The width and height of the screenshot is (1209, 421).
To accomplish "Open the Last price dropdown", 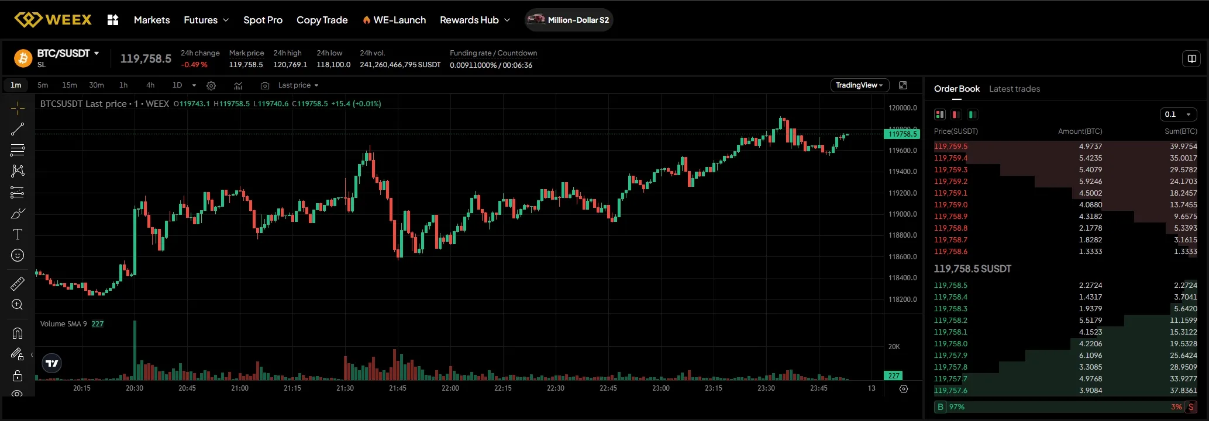I will (x=298, y=85).
